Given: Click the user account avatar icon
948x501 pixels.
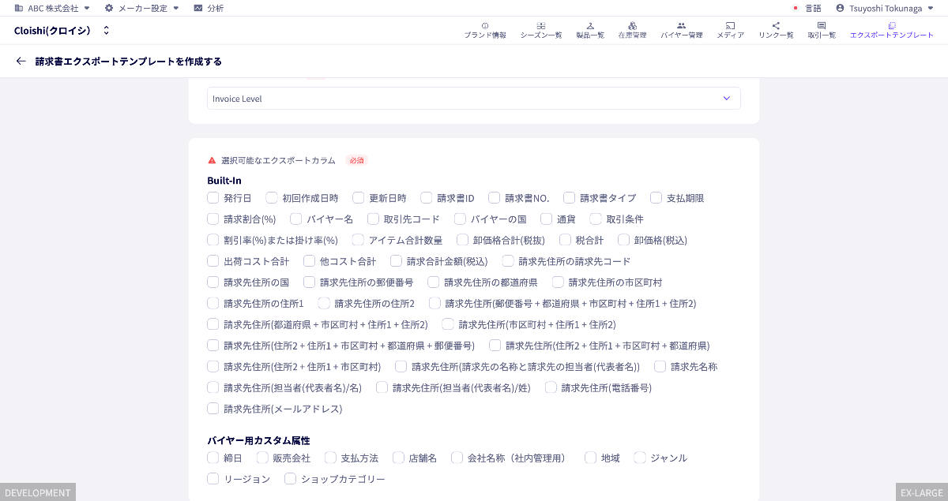Looking at the screenshot, I should click(841, 8).
